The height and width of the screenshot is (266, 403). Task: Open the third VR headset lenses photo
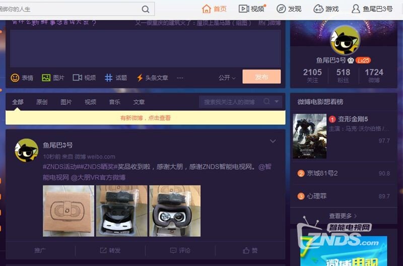point(175,211)
